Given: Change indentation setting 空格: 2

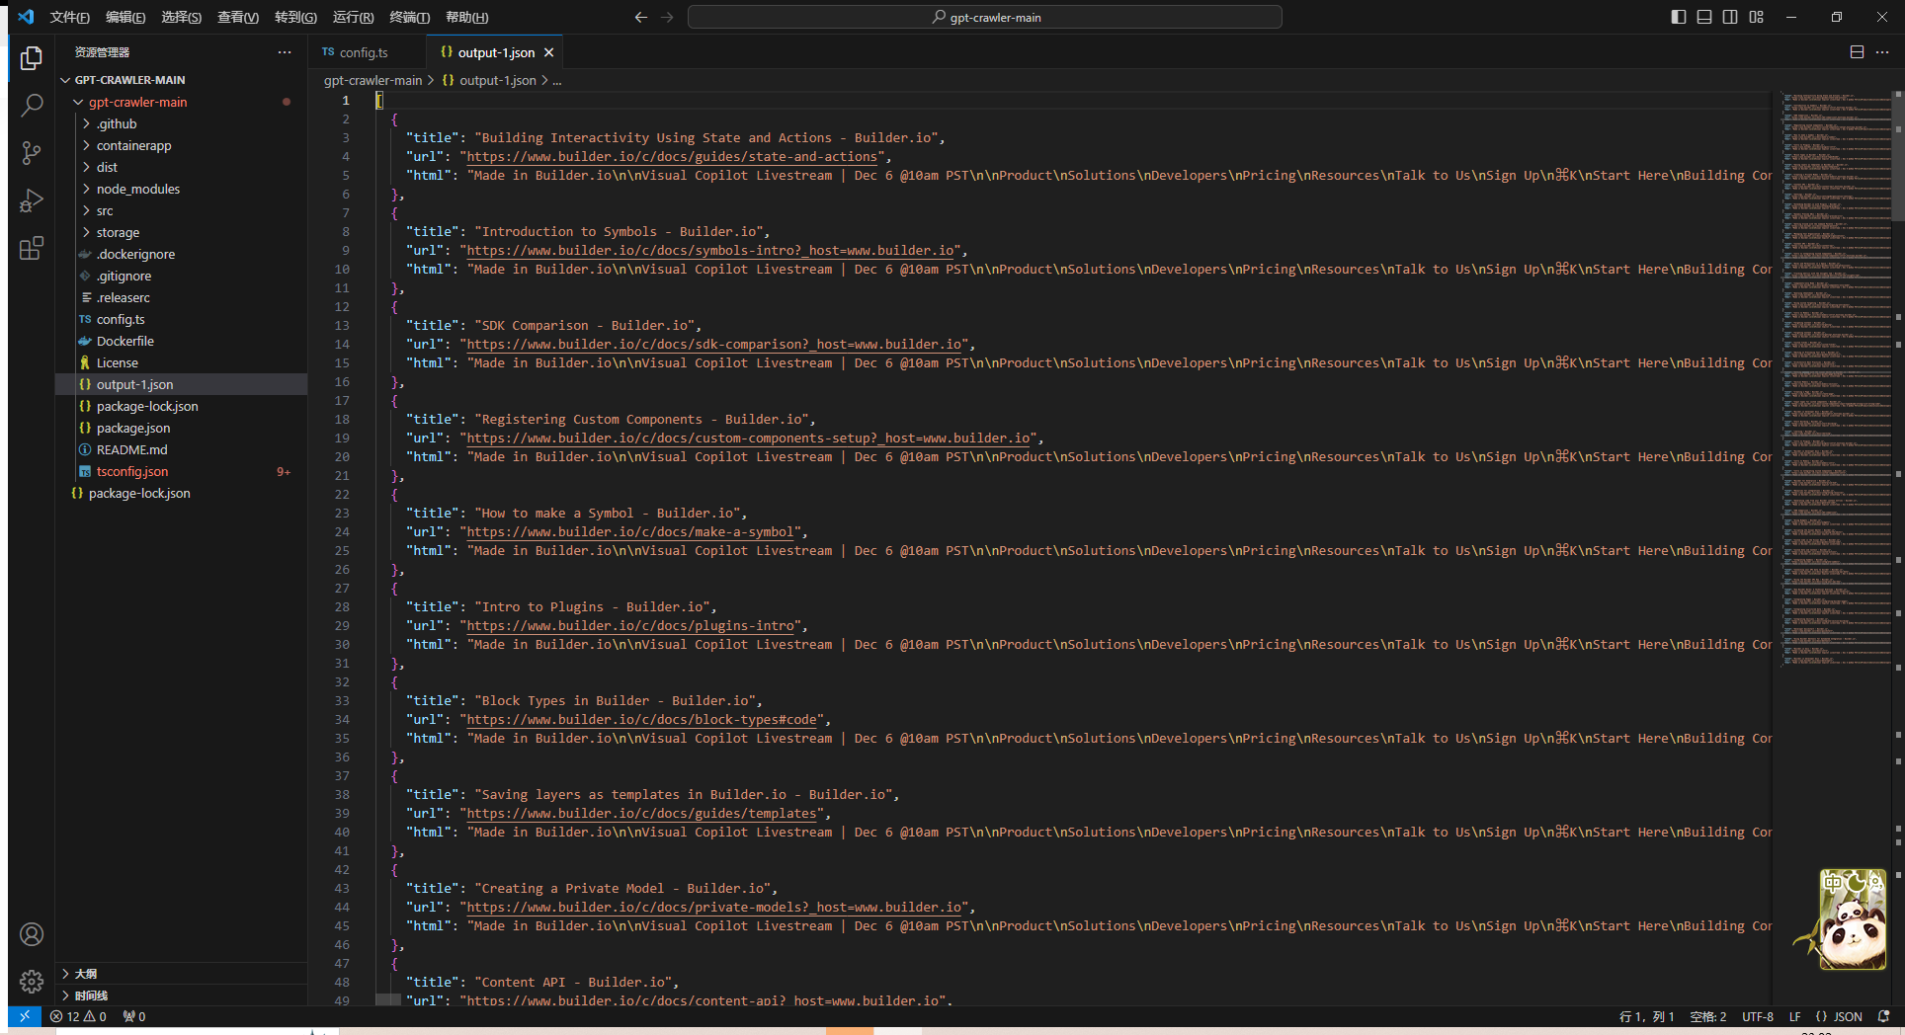Looking at the screenshot, I should click(x=1708, y=1016).
